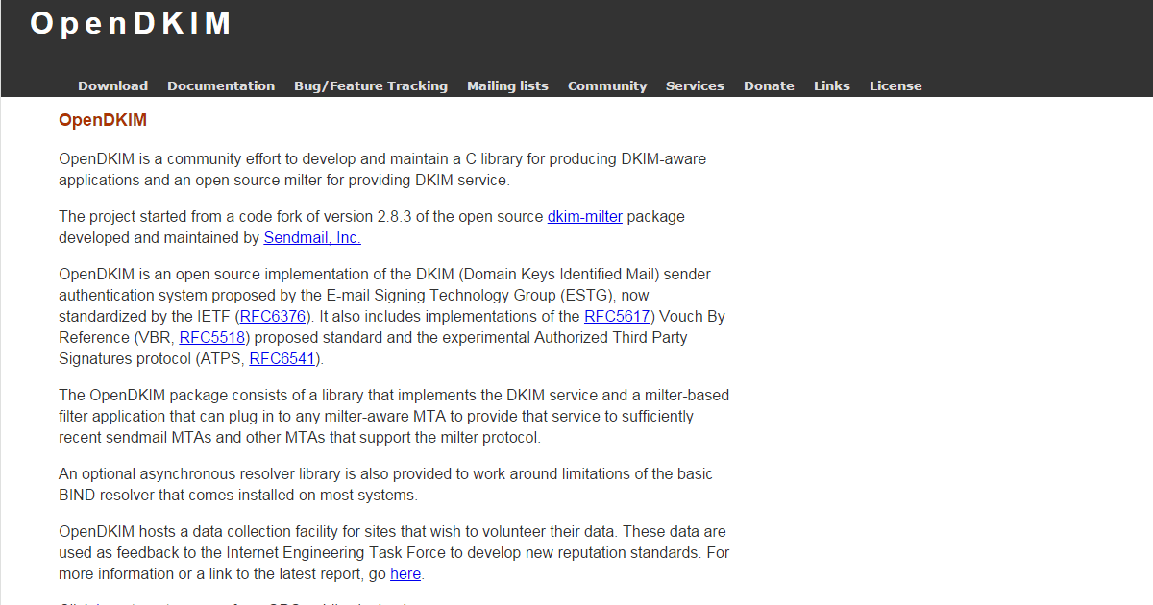Follow the dkim-milter package link

(585, 217)
